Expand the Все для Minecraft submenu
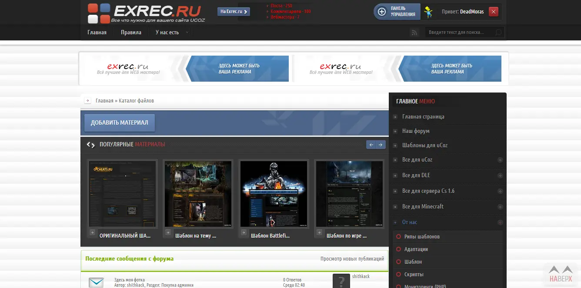 [x=500, y=207]
